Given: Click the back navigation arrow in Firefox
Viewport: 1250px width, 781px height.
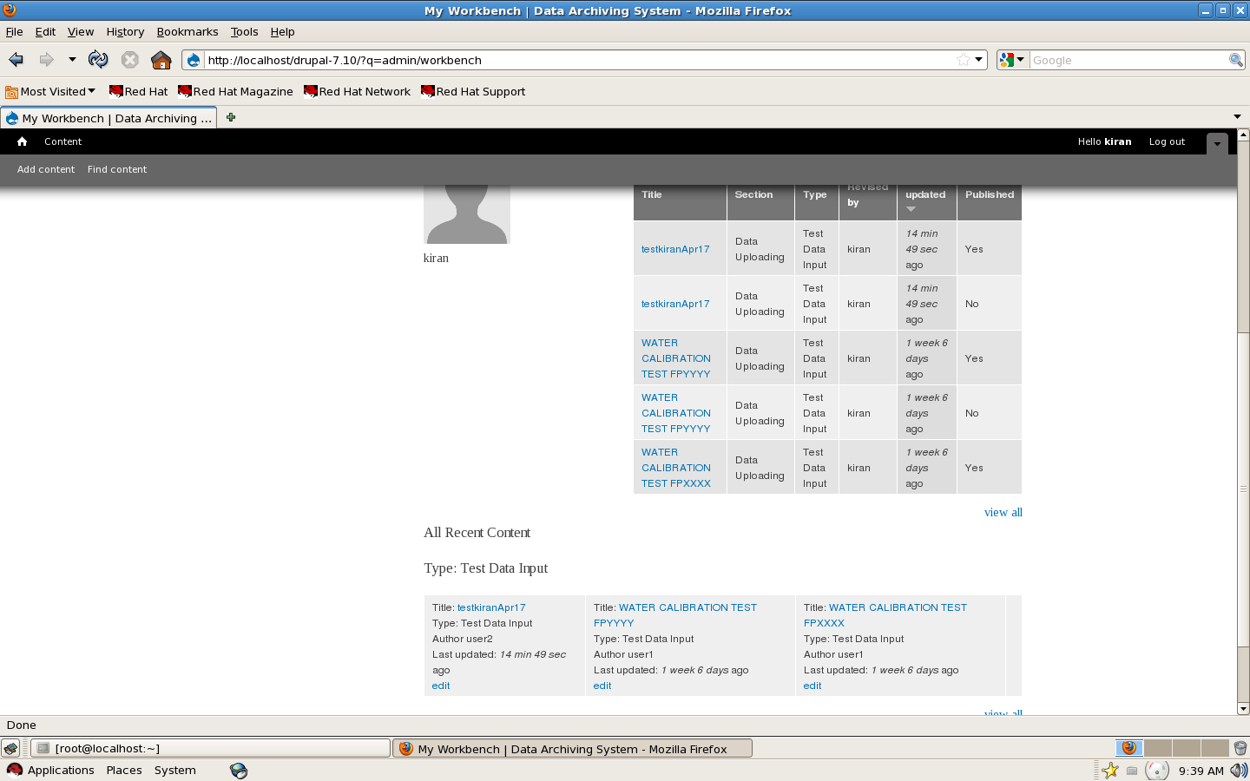Looking at the screenshot, I should 16,59.
